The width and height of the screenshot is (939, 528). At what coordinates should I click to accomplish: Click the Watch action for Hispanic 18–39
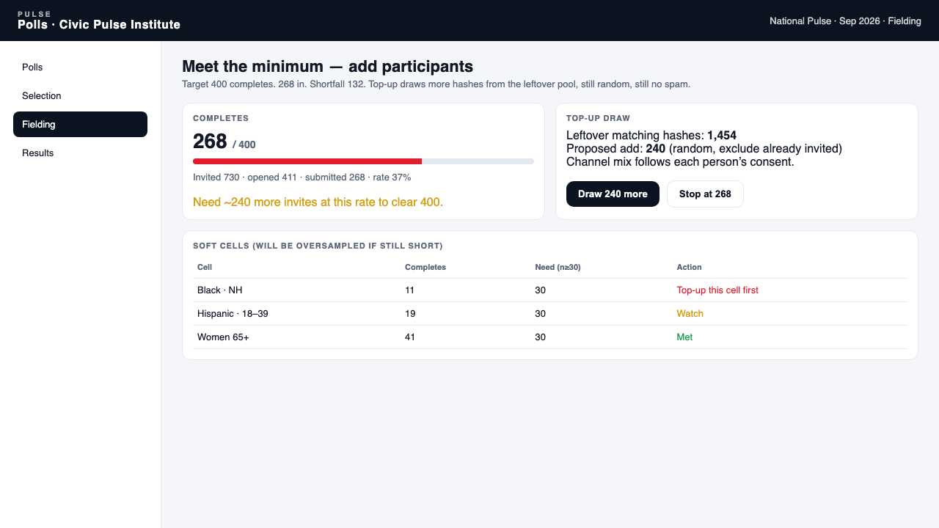coord(690,314)
